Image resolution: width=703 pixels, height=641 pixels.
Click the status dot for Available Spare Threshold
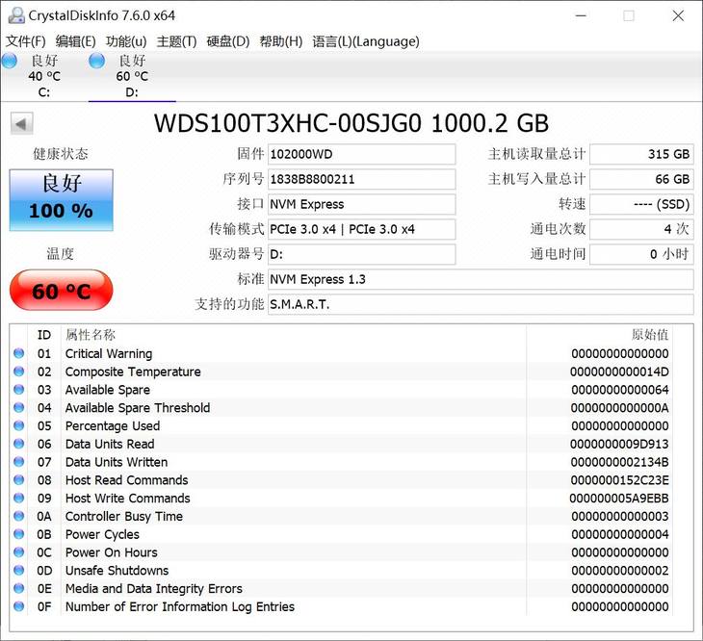(19, 408)
